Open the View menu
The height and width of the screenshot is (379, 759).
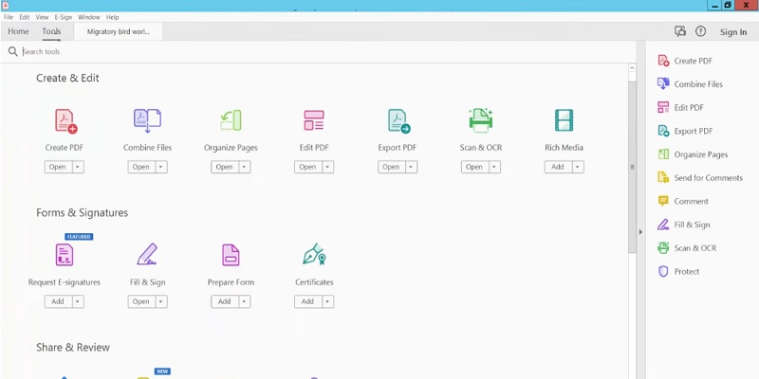point(42,17)
